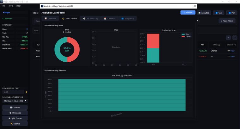Switch to the Overview tab
The height and width of the screenshot is (129, 240).
pos(50,19)
